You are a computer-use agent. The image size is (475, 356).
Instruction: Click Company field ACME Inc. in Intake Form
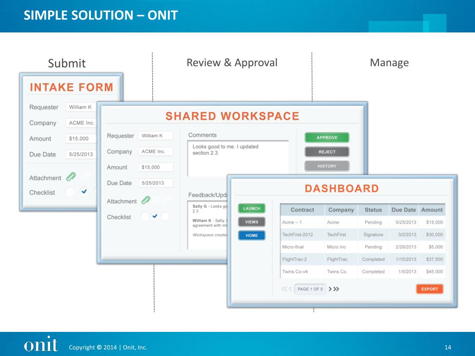pyautogui.click(x=81, y=123)
